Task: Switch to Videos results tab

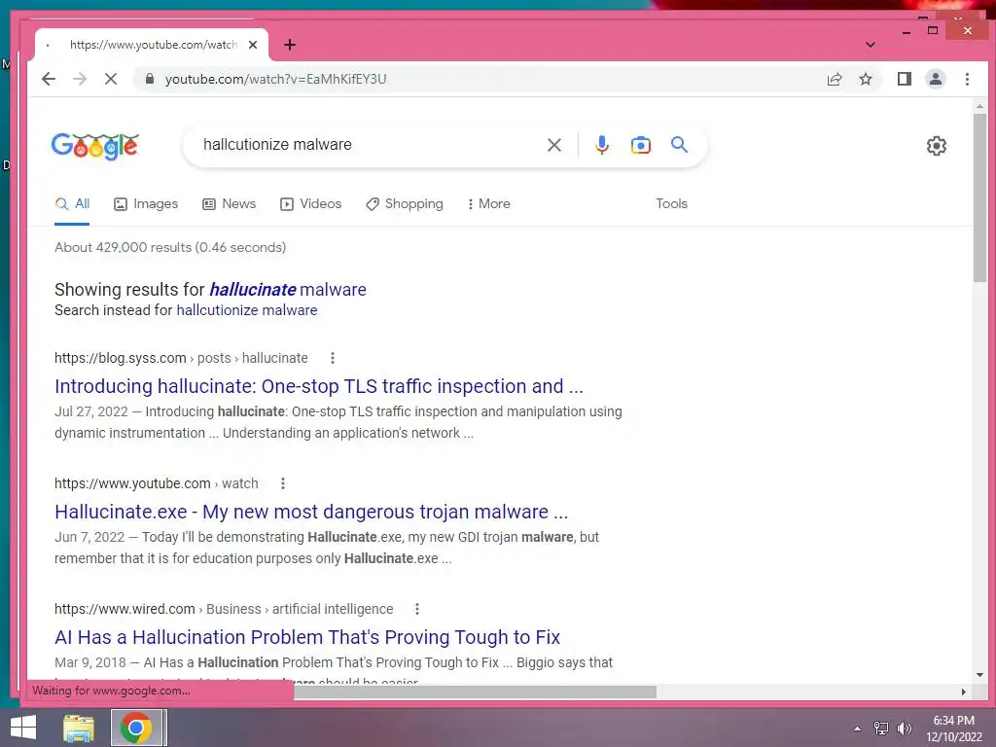Action: coord(311,204)
